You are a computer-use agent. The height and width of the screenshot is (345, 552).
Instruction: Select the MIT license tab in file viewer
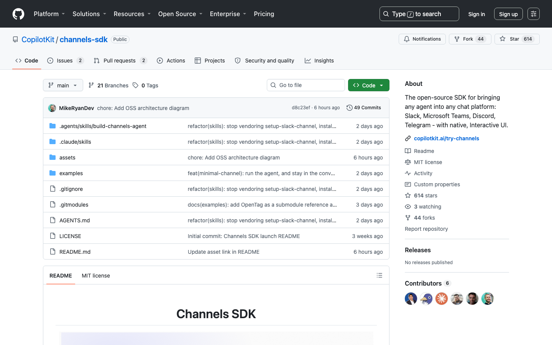tap(96, 276)
